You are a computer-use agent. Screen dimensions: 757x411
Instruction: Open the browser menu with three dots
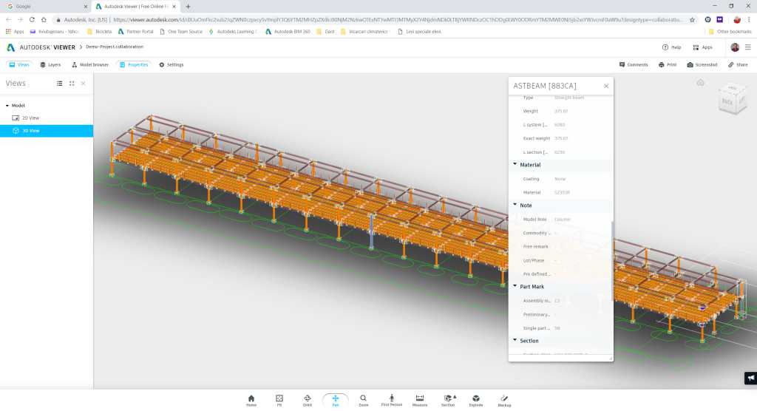pos(749,20)
